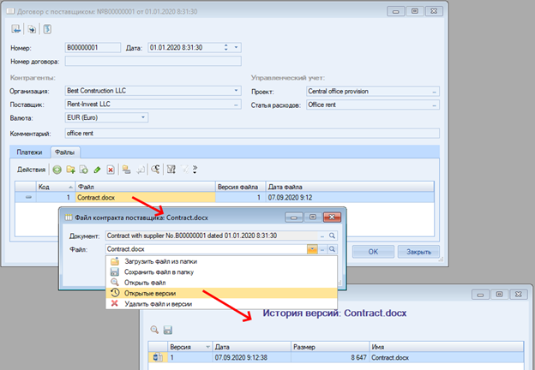
Task: Click the Файл input field with Contract.docx
Action: 207,249
